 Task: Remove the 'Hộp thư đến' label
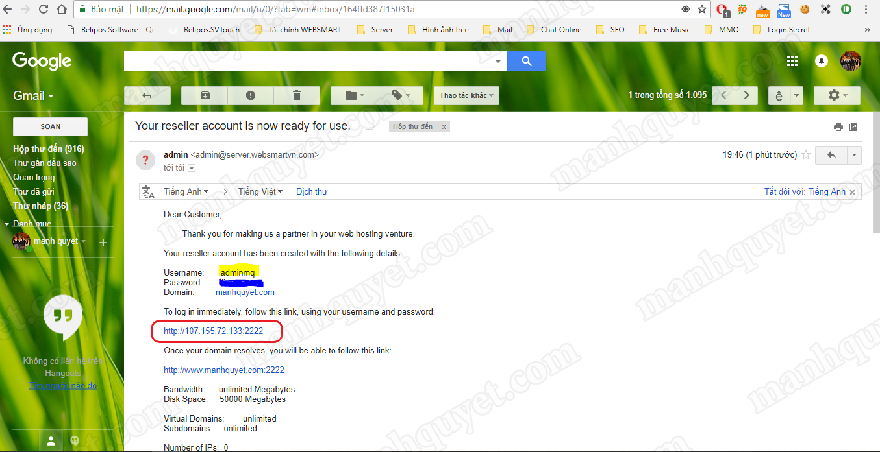pyautogui.click(x=444, y=127)
